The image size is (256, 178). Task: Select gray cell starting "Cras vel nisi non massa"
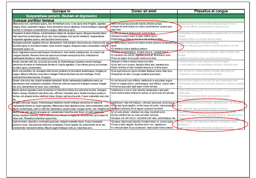tap(211, 74)
